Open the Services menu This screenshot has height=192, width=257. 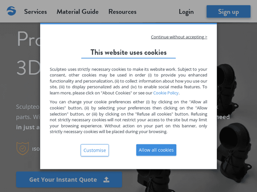(35, 12)
